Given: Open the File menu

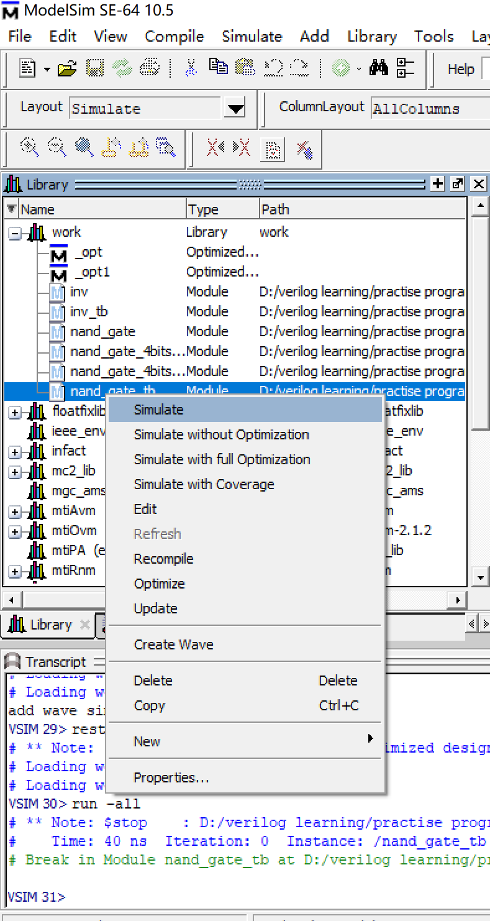Looking at the screenshot, I should tap(20, 37).
